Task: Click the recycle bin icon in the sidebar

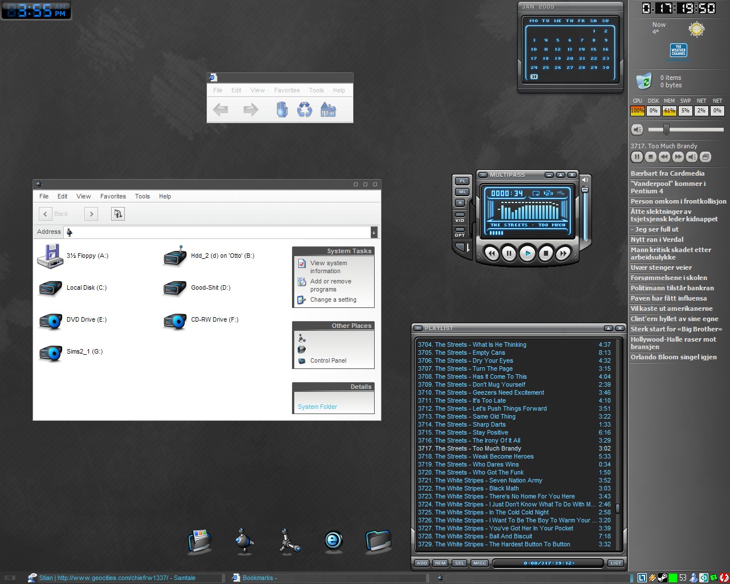Action: (644, 81)
